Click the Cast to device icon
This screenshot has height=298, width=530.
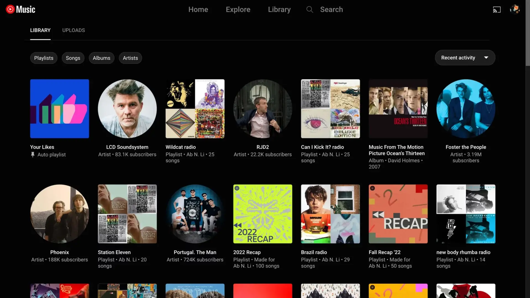click(x=497, y=9)
